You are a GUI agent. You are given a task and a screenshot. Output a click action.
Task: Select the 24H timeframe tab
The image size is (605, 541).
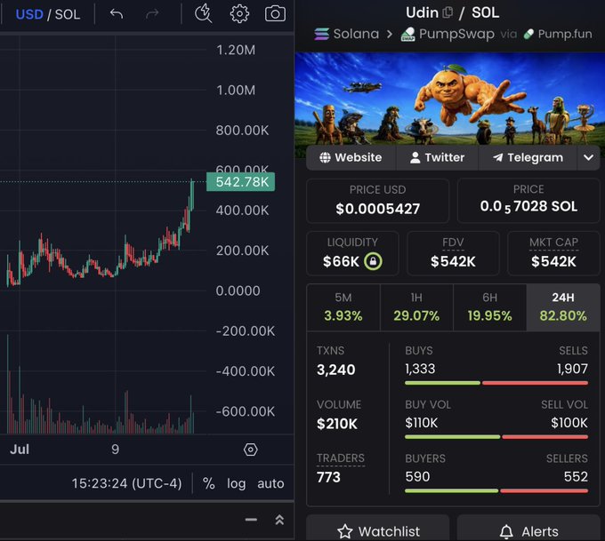coord(563,307)
